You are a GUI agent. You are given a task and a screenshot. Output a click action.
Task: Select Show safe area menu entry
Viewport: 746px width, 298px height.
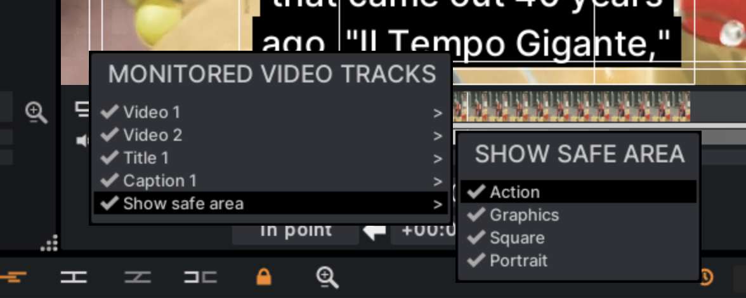coord(271,204)
